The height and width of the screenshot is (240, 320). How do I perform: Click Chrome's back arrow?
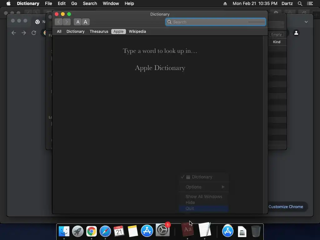(14, 33)
